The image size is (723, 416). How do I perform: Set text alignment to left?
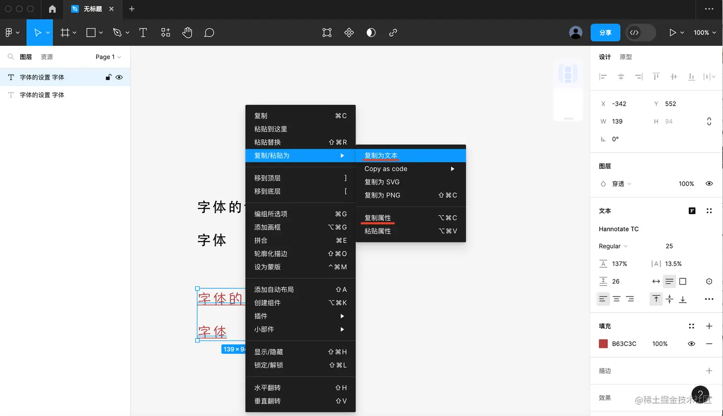pyautogui.click(x=603, y=299)
